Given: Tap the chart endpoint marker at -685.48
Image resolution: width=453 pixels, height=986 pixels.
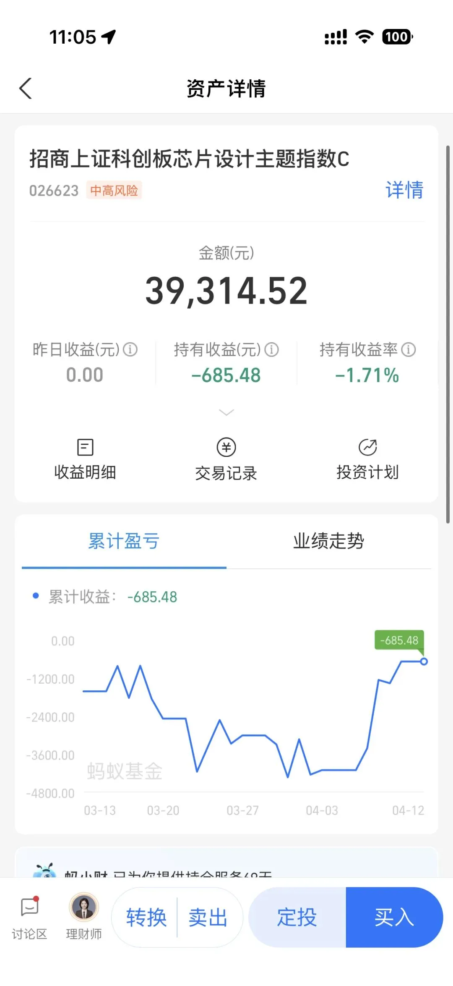Looking at the screenshot, I should point(424,661).
